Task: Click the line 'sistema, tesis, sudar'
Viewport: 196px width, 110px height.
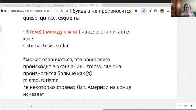Action: (46, 46)
